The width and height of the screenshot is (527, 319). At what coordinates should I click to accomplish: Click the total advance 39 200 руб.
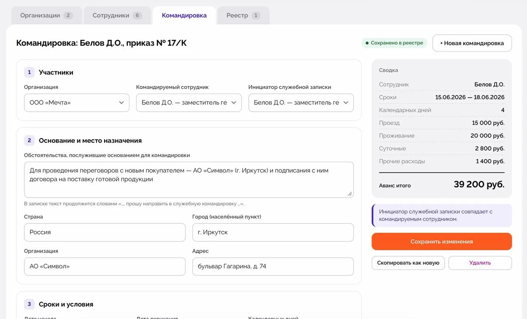[479, 185]
